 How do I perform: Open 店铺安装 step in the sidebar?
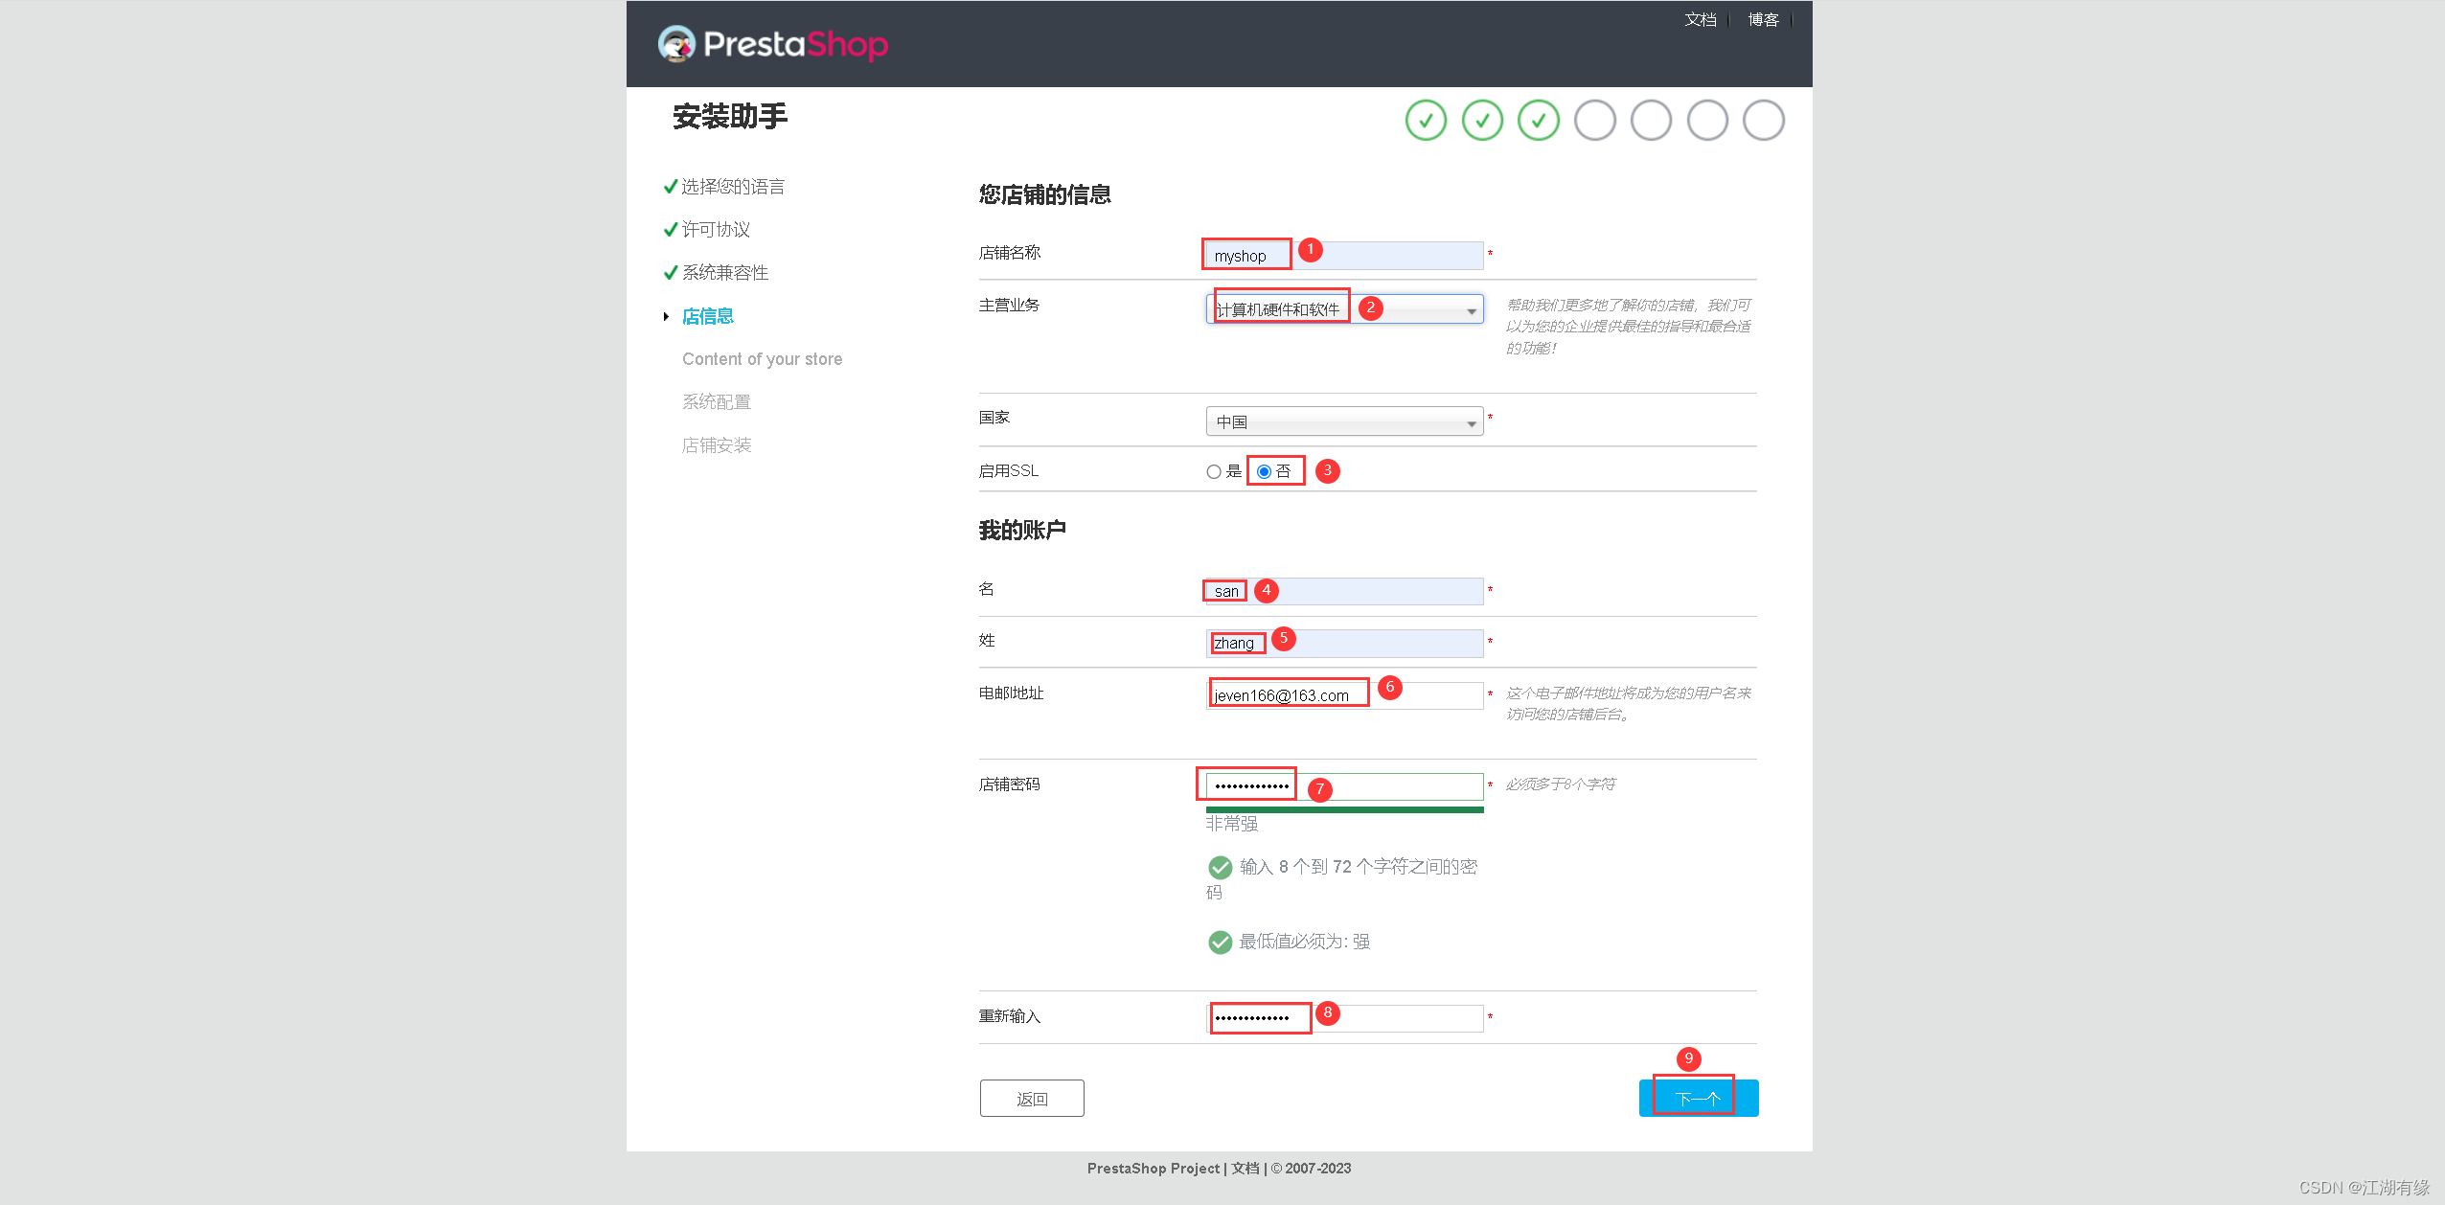tap(716, 445)
